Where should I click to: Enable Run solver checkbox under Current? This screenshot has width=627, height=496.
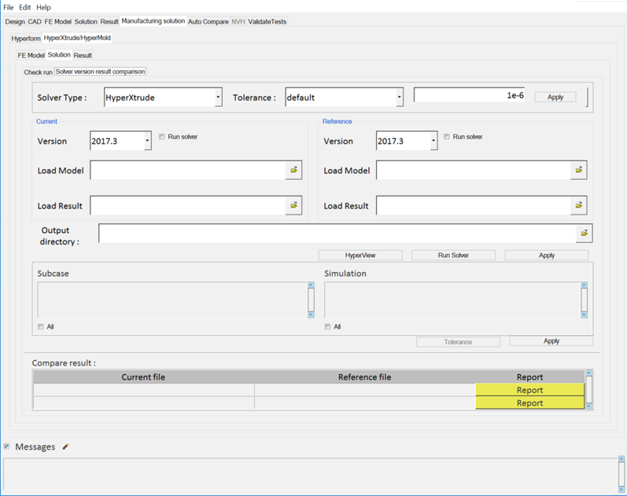[162, 137]
